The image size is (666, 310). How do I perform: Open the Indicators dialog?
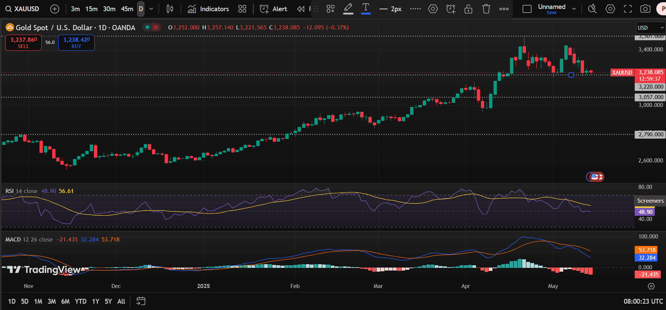tap(208, 9)
